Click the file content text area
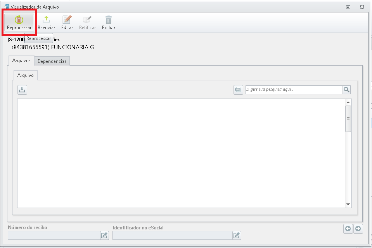Image resolution: width=372 pixels, height=248 pixels. click(x=181, y=153)
